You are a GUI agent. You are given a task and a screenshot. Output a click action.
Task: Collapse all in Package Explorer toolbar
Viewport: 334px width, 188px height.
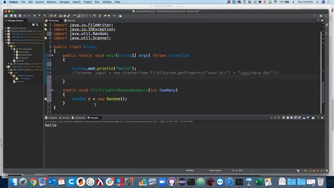point(33,25)
